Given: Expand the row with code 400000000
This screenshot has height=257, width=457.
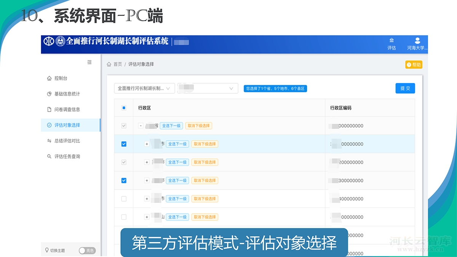Looking at the screenshot, I should [x=147, y=199].
